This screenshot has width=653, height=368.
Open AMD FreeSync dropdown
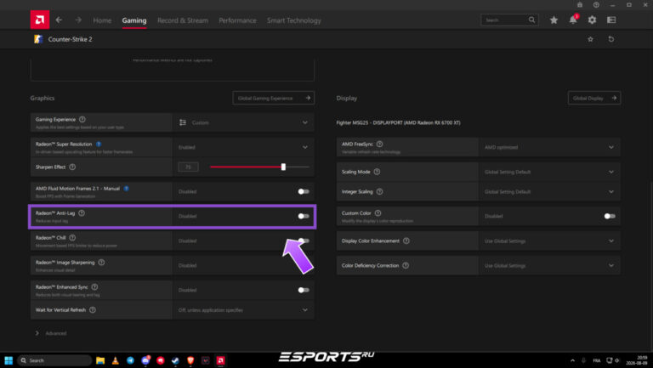549,147
